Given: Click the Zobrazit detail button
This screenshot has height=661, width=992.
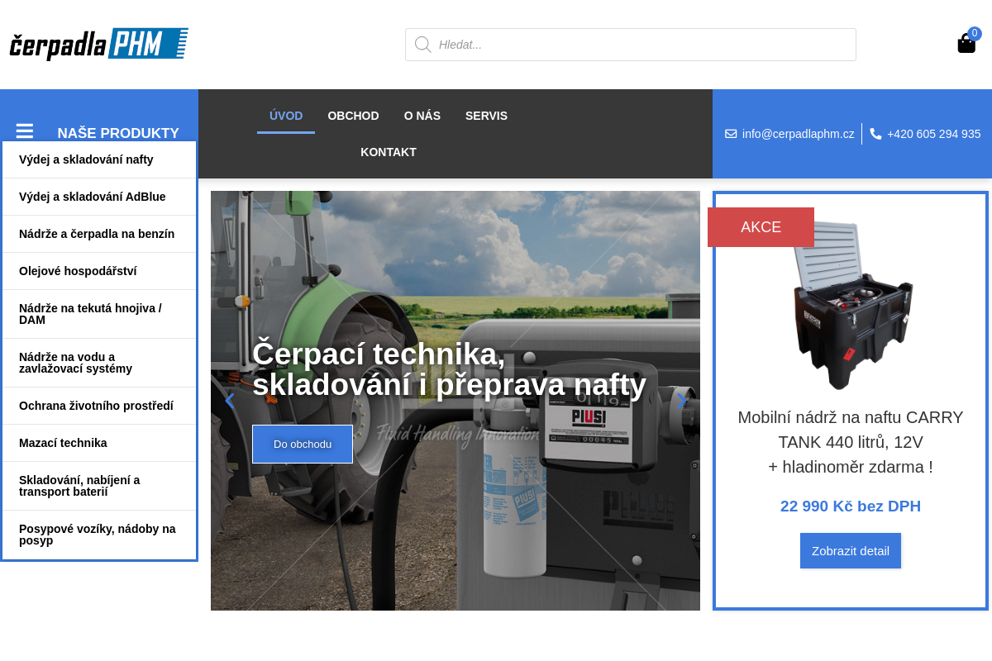Looking at the screenshot, I should pyautogui.click(x=850, y=550).
